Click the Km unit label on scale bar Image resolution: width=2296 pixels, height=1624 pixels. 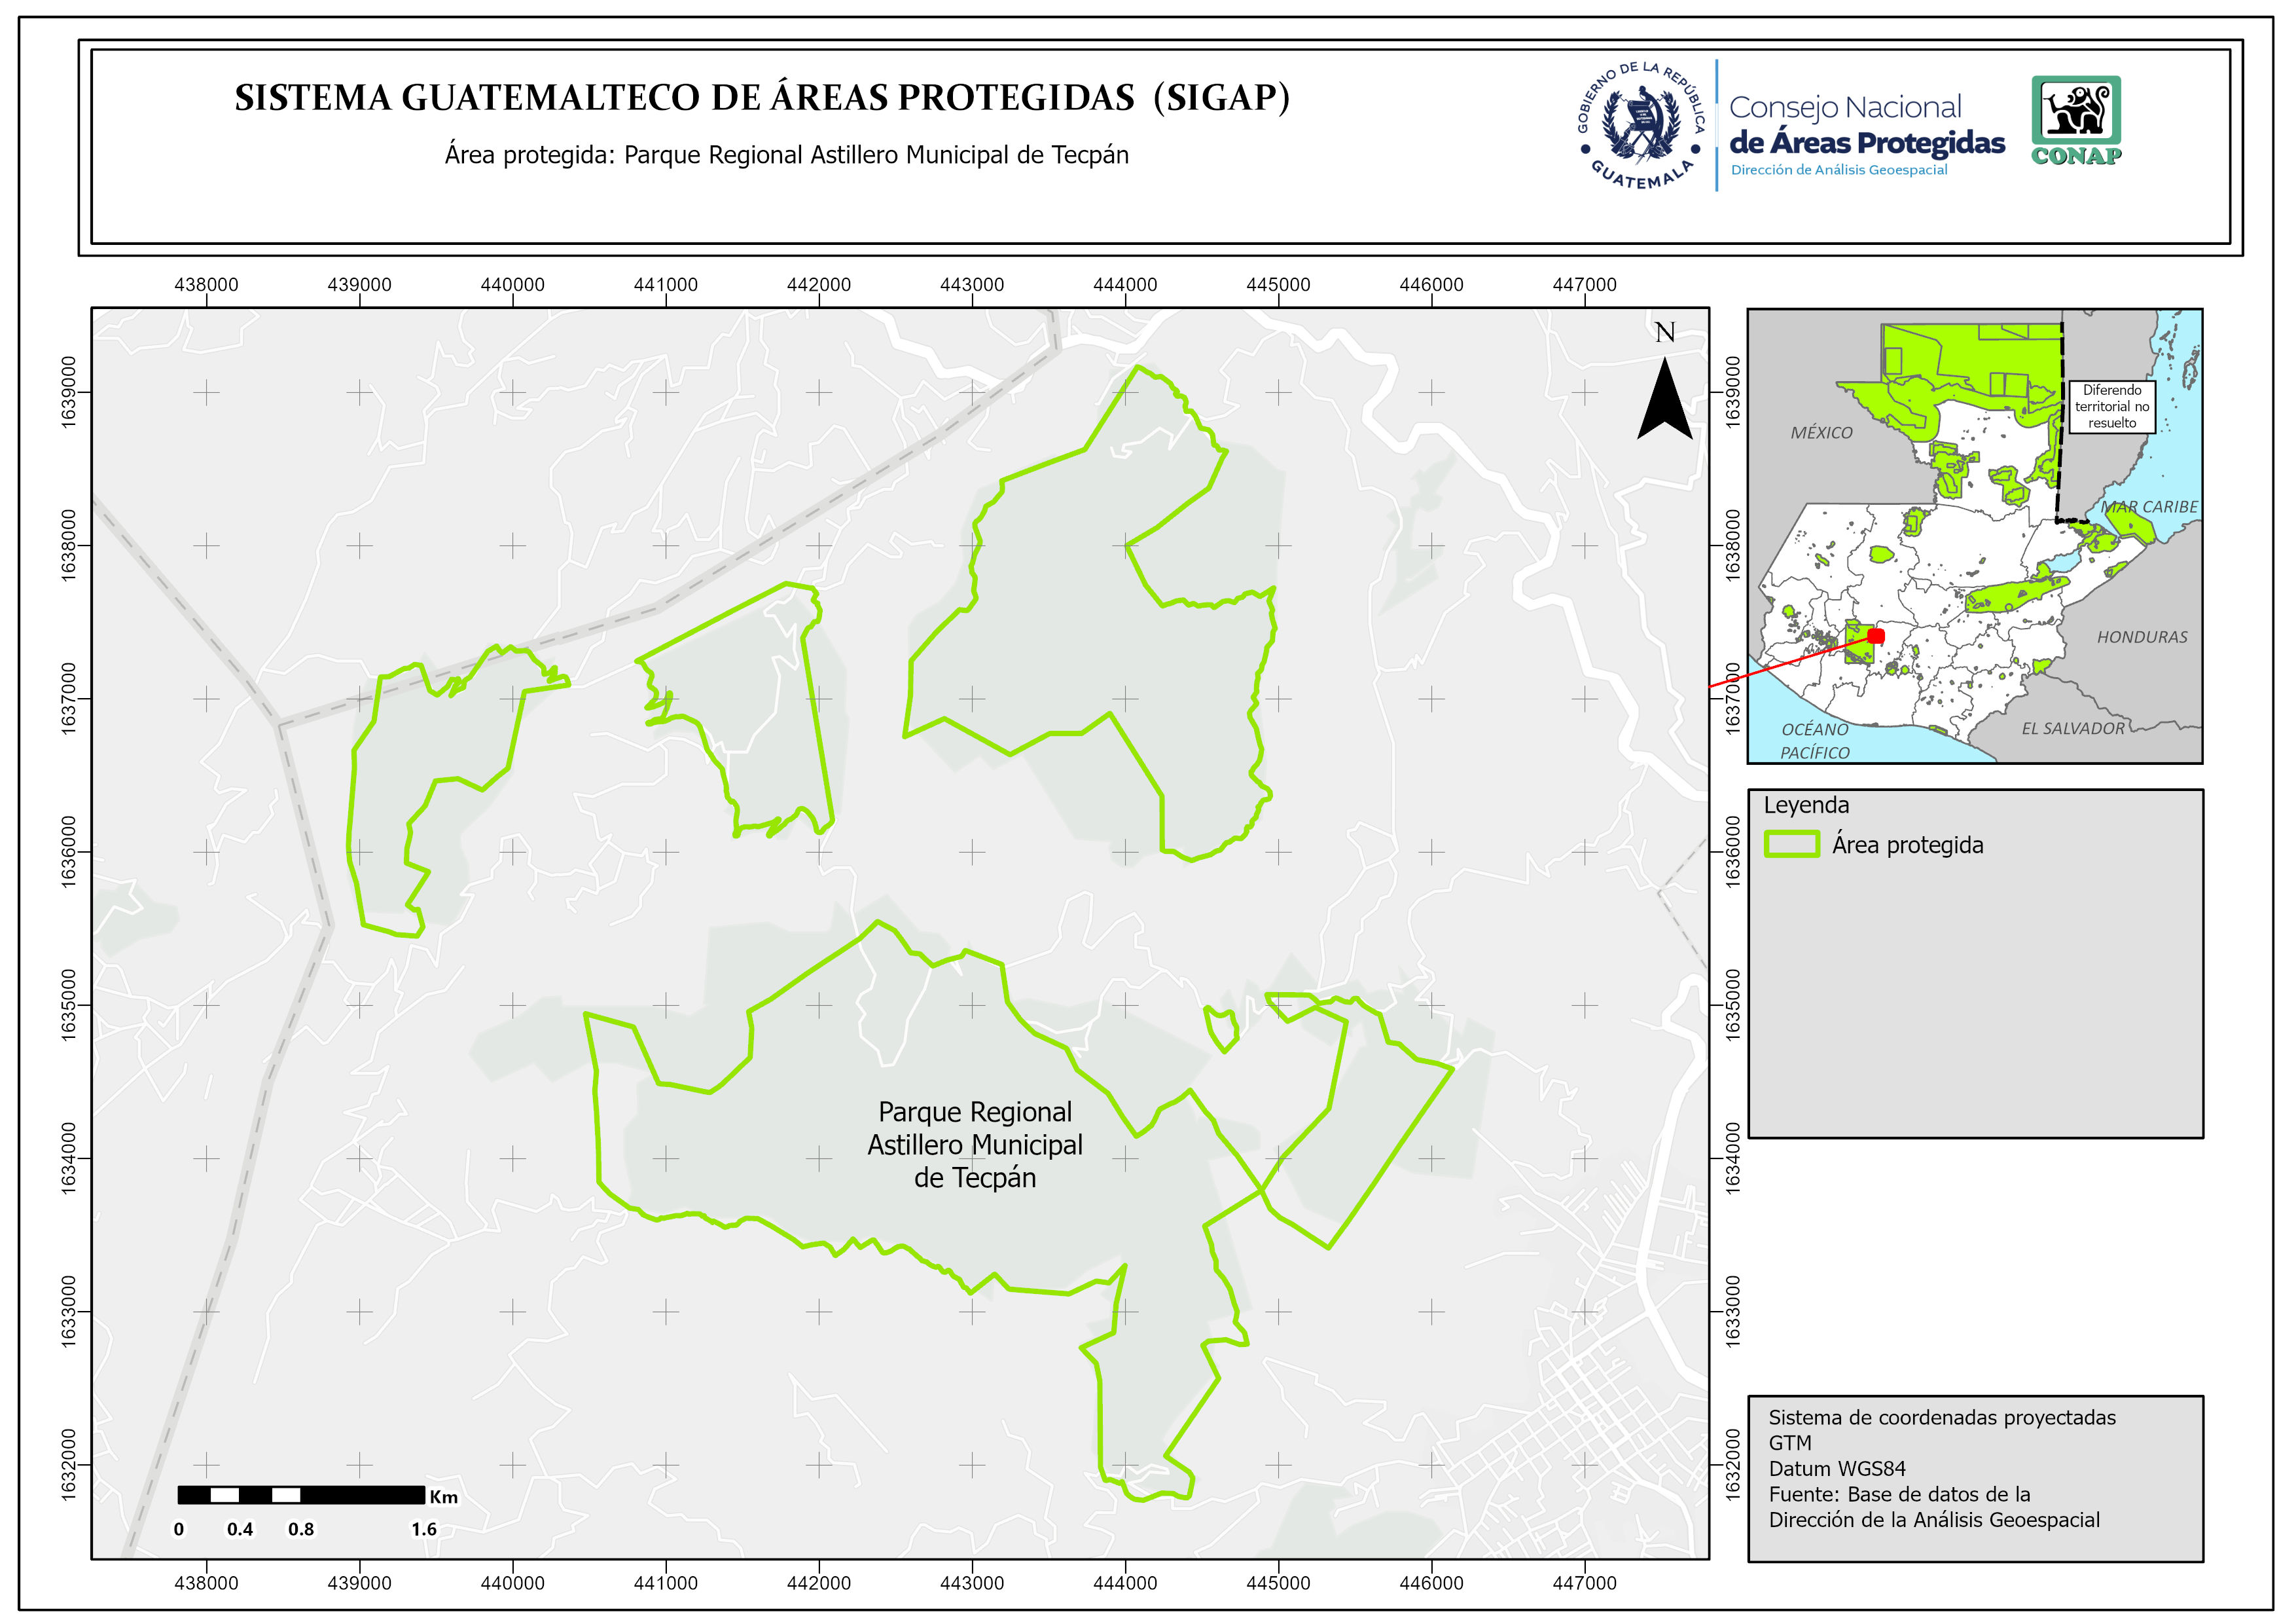pos(444,1497)
